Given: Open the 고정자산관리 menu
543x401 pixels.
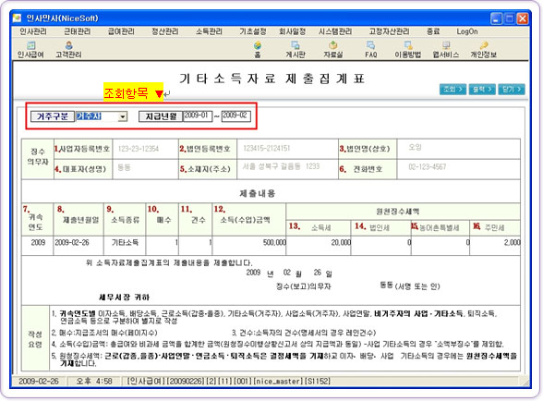Looking at the screenshot, I should [389, 31].
